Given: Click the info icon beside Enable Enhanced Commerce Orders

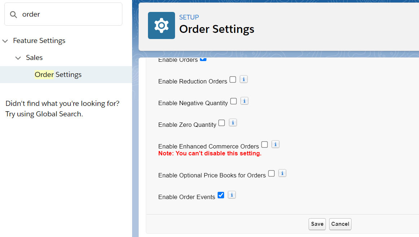Looking at the screenshot, I should [275, 144].
